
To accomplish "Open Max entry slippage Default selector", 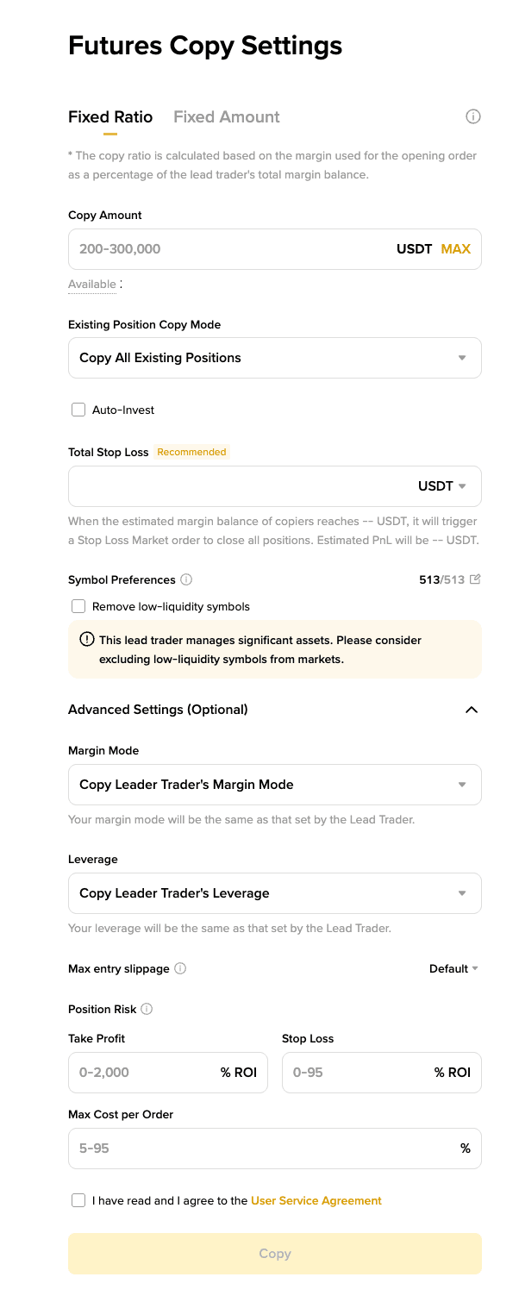I will [x=453, y=968].
